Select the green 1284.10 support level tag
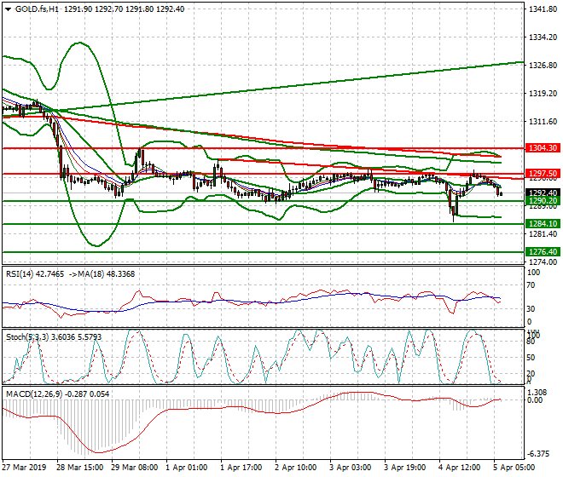The width and height of the screenshot is (563, 477). (543, 224)
